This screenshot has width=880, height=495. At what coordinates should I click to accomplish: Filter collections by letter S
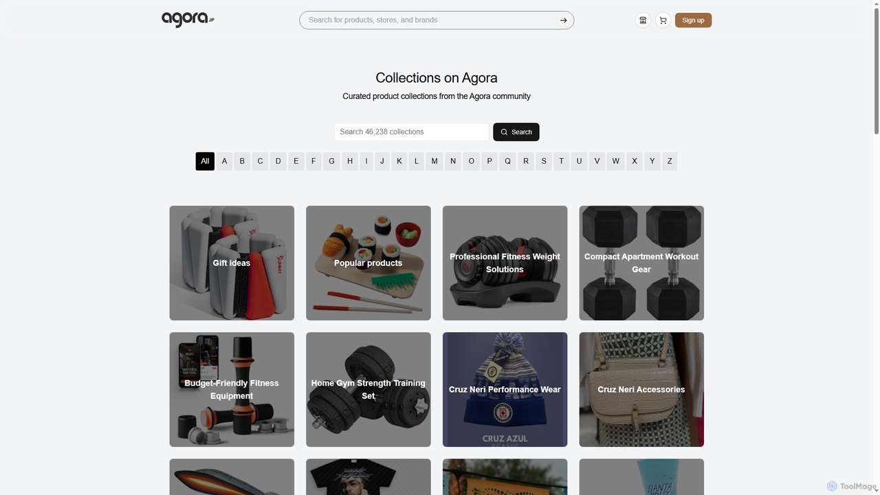pos(544,161)
